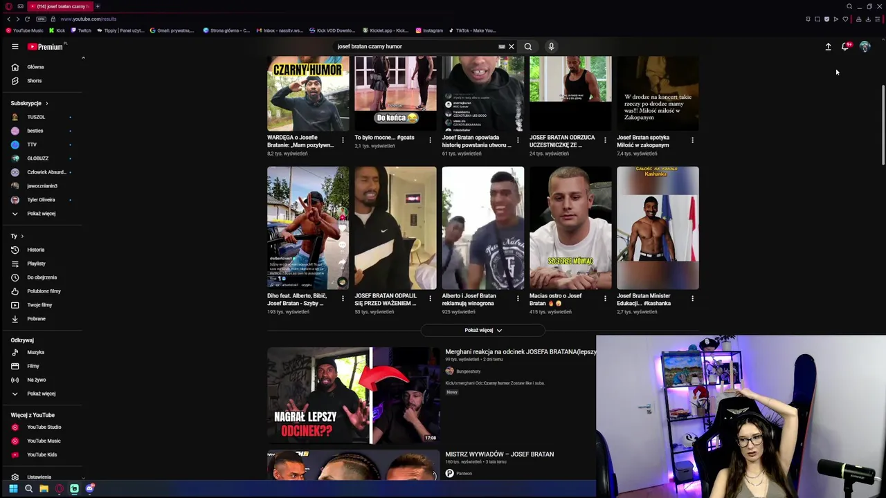Open the Twitch bookmark
Viewport: 886px width, 498px height.
[x=81, y=30]
